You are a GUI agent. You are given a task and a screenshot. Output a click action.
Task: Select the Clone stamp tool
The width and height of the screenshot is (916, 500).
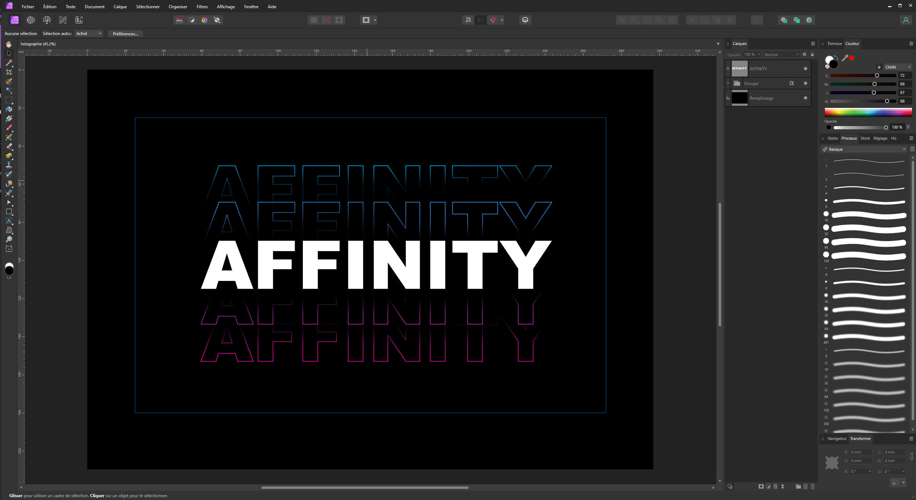[x=9, y=165]
